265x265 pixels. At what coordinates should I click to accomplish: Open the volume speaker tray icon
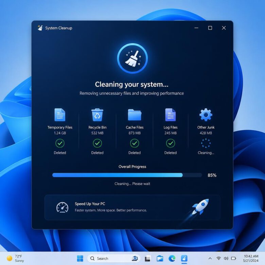[x=226, y=258]
